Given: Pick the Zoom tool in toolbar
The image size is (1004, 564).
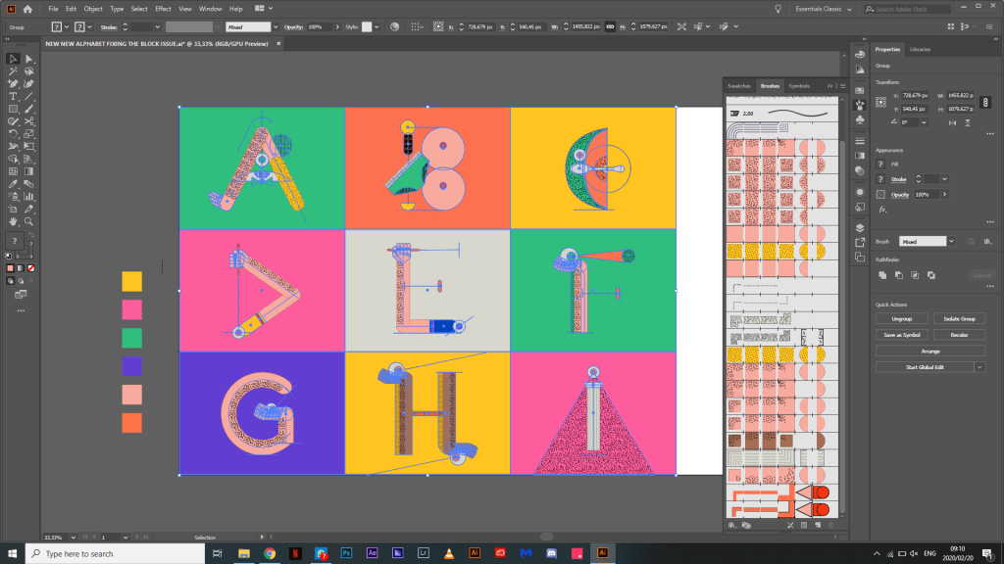Looking at the screenshot, I should coord(28,221).
